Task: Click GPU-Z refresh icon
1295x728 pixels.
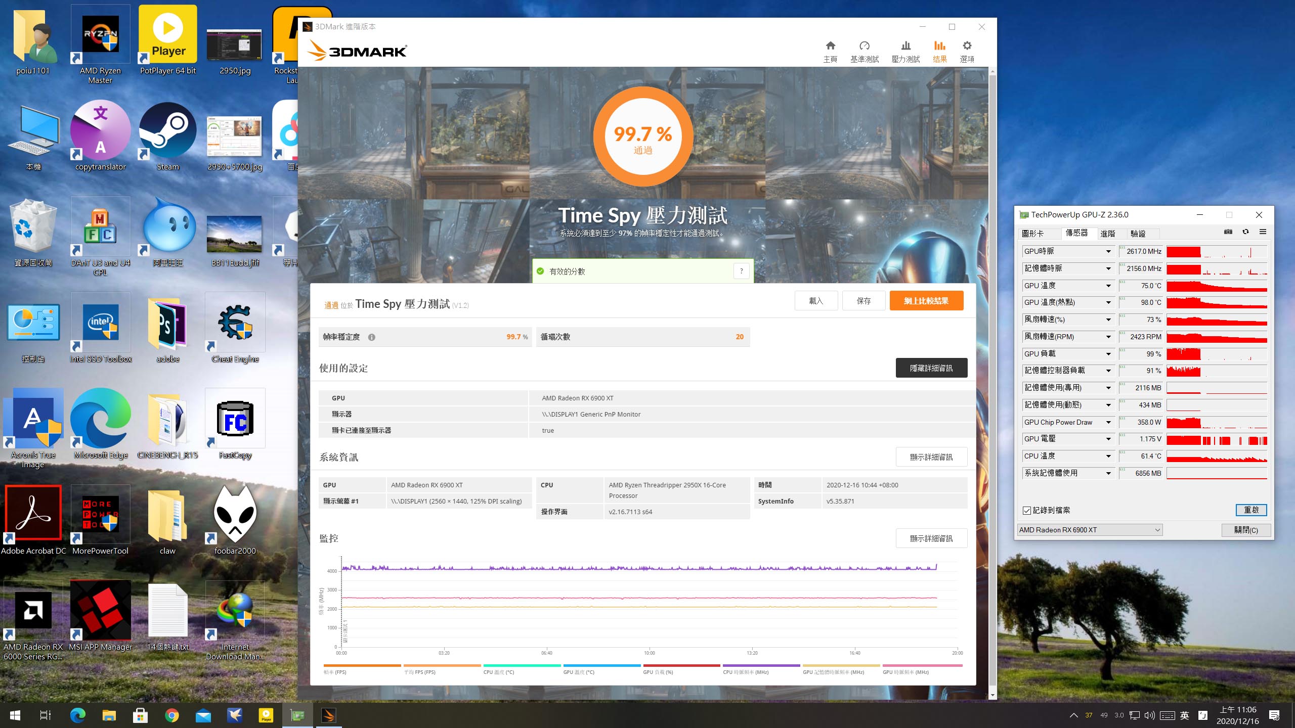Action: click(x=1245, y=232)
